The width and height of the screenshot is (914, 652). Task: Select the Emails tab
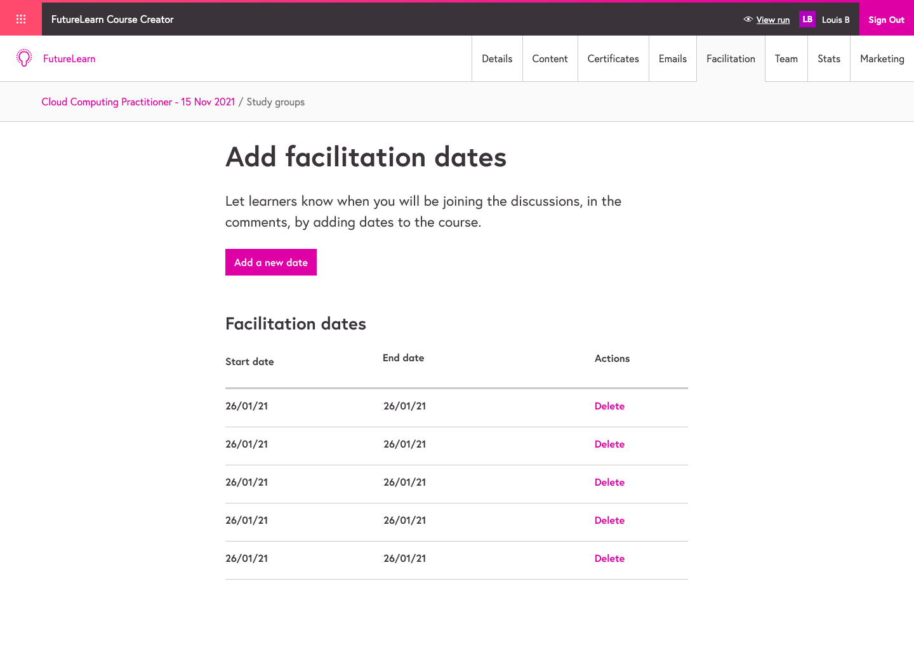[672, 58]
